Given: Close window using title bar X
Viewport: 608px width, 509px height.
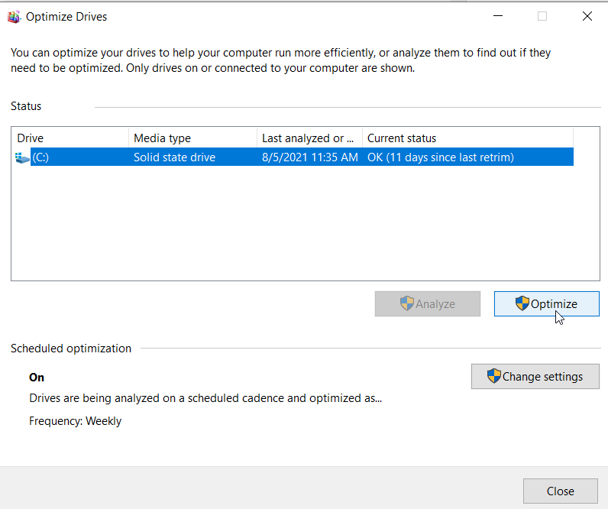Looking at the screenshot, I should (x=587, y=16).
